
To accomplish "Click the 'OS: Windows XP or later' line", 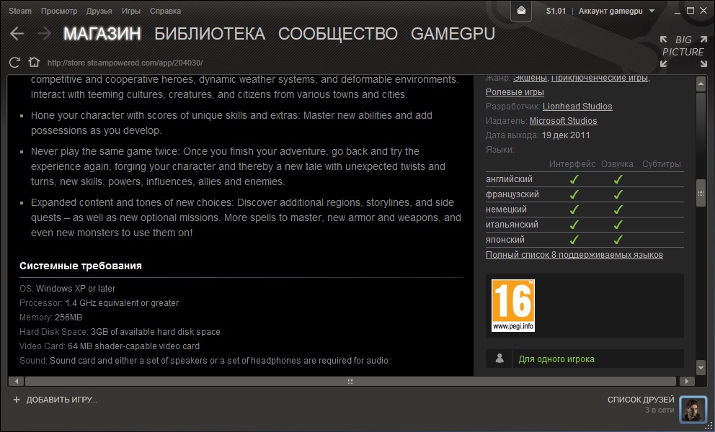I will (x=68, y=289).
